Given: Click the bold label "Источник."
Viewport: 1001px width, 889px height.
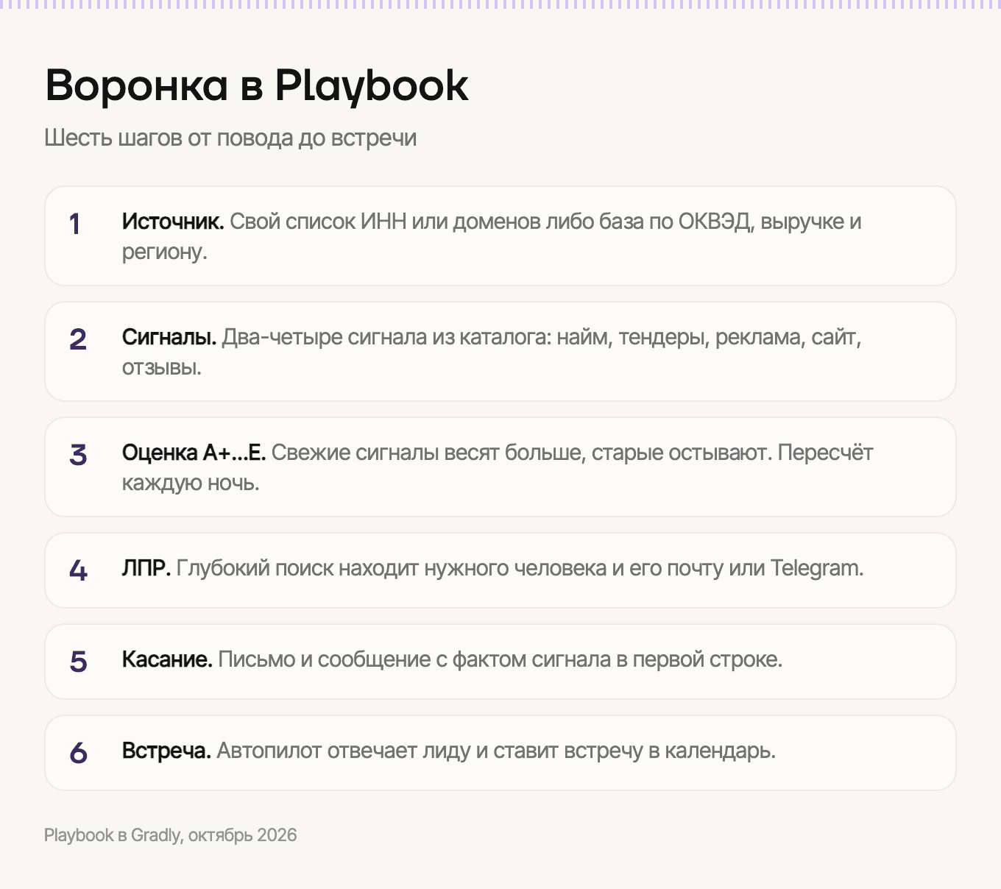Looking at the screenshot, I should 173,222.
